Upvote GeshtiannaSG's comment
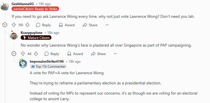The width and height of the screenshot is (210, 103). tap(14, 25)
